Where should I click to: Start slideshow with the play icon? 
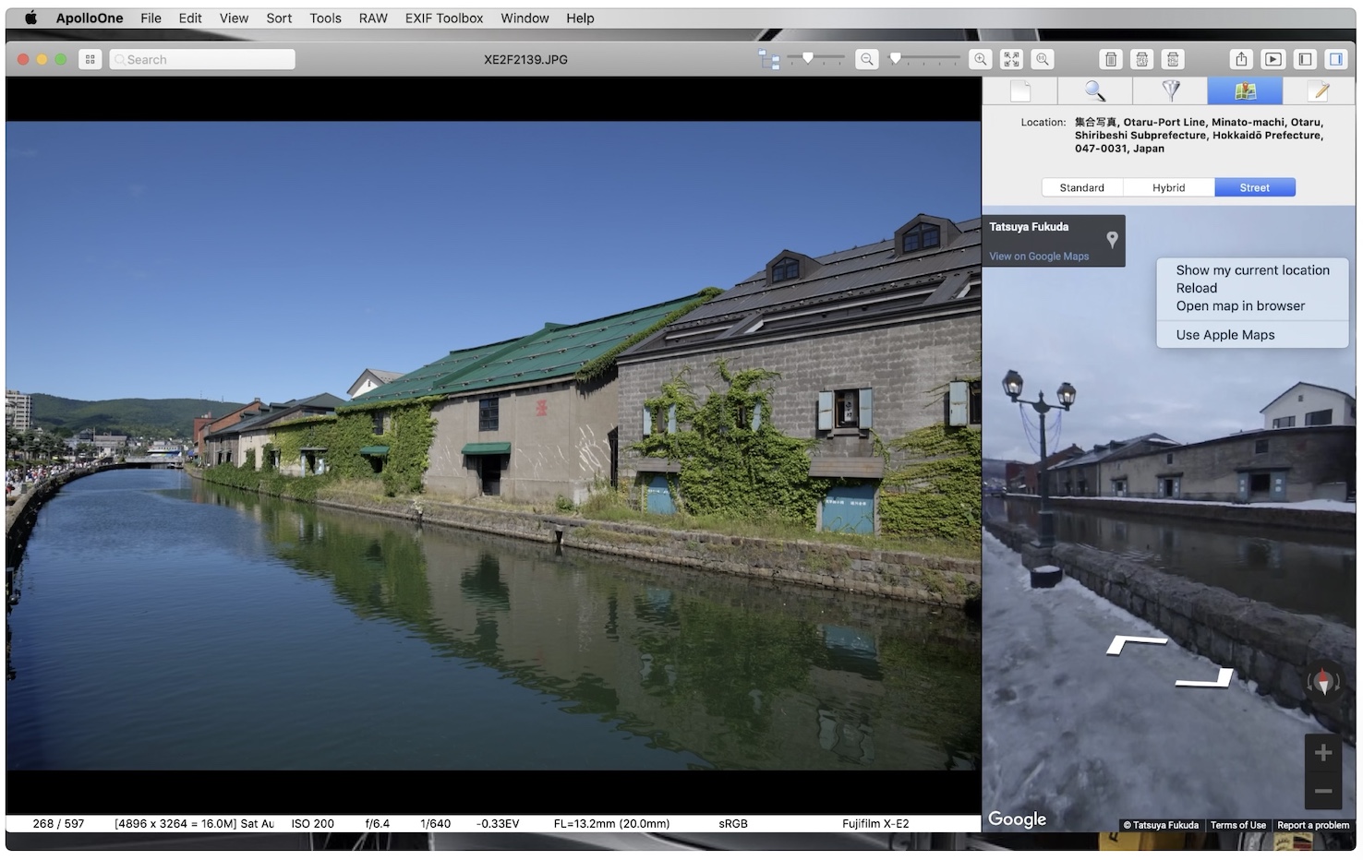(x=1273, y=59)
